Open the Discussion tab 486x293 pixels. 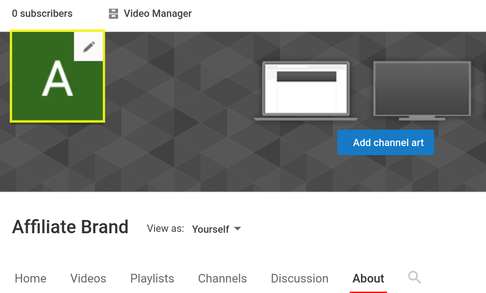[x=300, y=278]
